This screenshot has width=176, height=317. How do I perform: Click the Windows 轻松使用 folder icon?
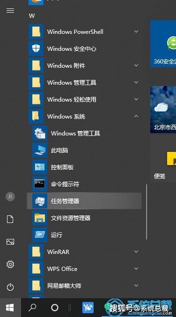point(36,99)
